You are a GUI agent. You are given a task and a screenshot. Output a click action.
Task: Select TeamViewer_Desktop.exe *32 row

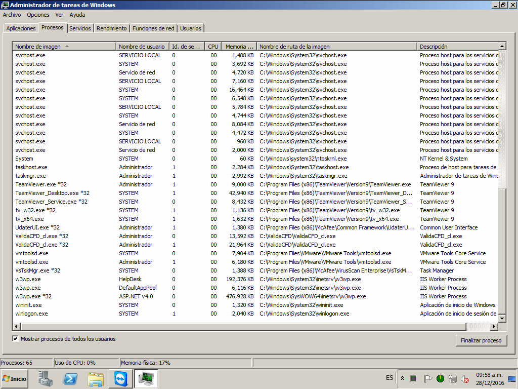click(x=255, y=193)
